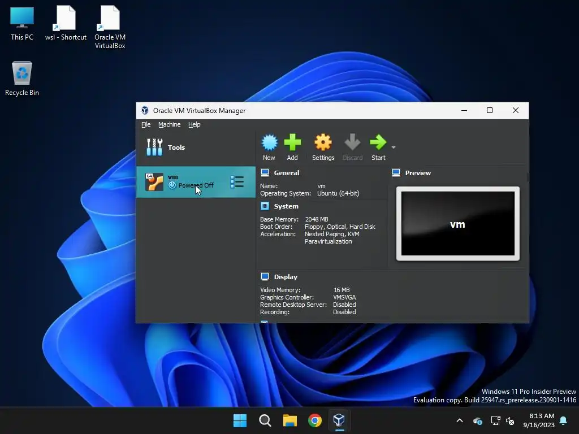579x434 pixels.
Task: Click the VirtualBox taskbar icon
Action: click(339, 420)
